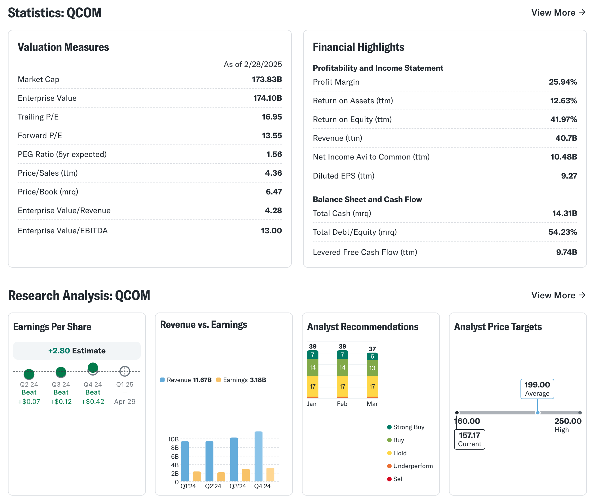This screenshot has height=499, width=592.
Task: Click the Sell legend dot
Action: (389, 479)
